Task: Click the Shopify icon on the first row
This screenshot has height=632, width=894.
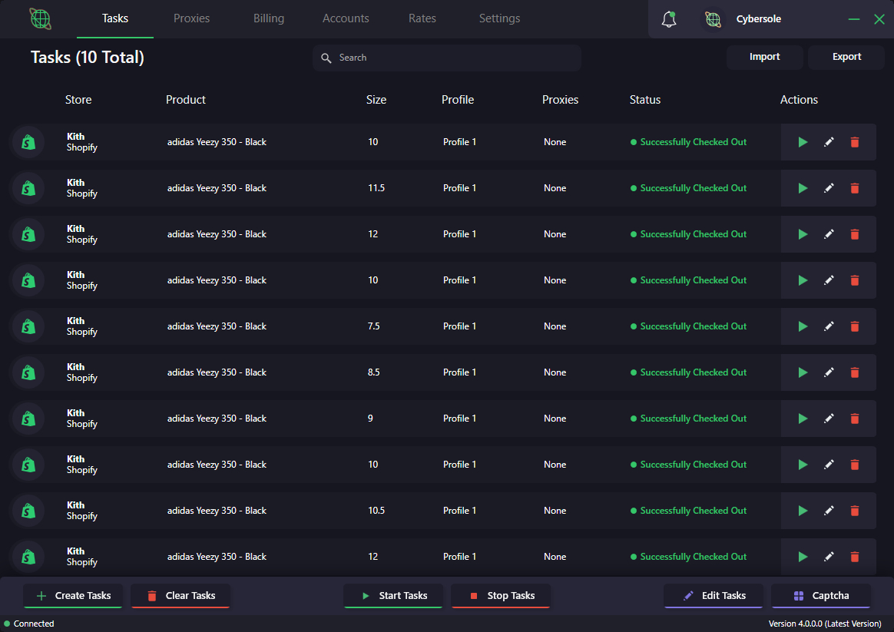Action: pos(28,141)
